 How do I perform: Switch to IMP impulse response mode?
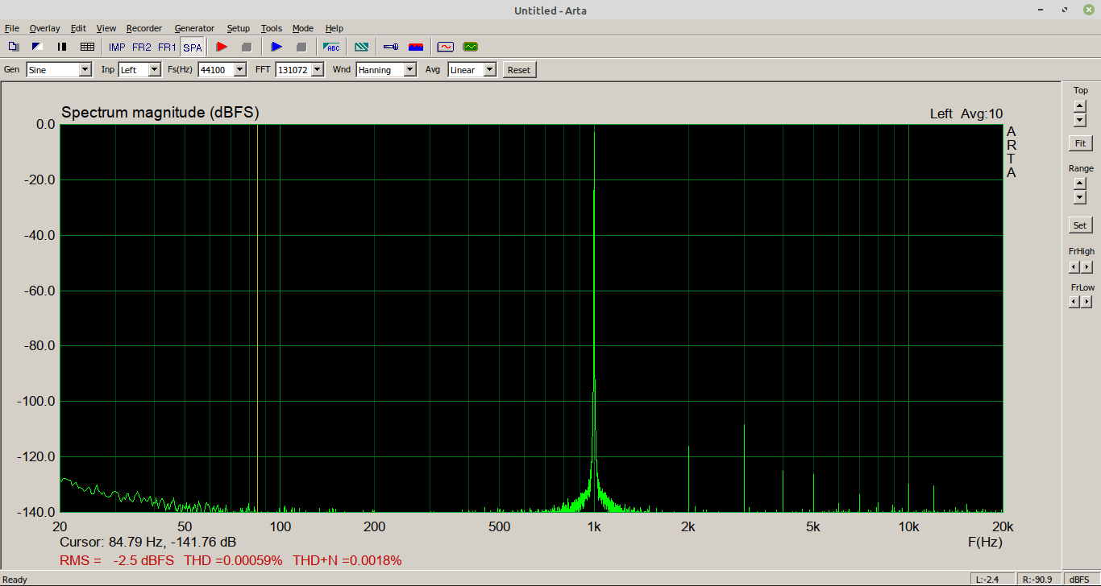point(117,47)
